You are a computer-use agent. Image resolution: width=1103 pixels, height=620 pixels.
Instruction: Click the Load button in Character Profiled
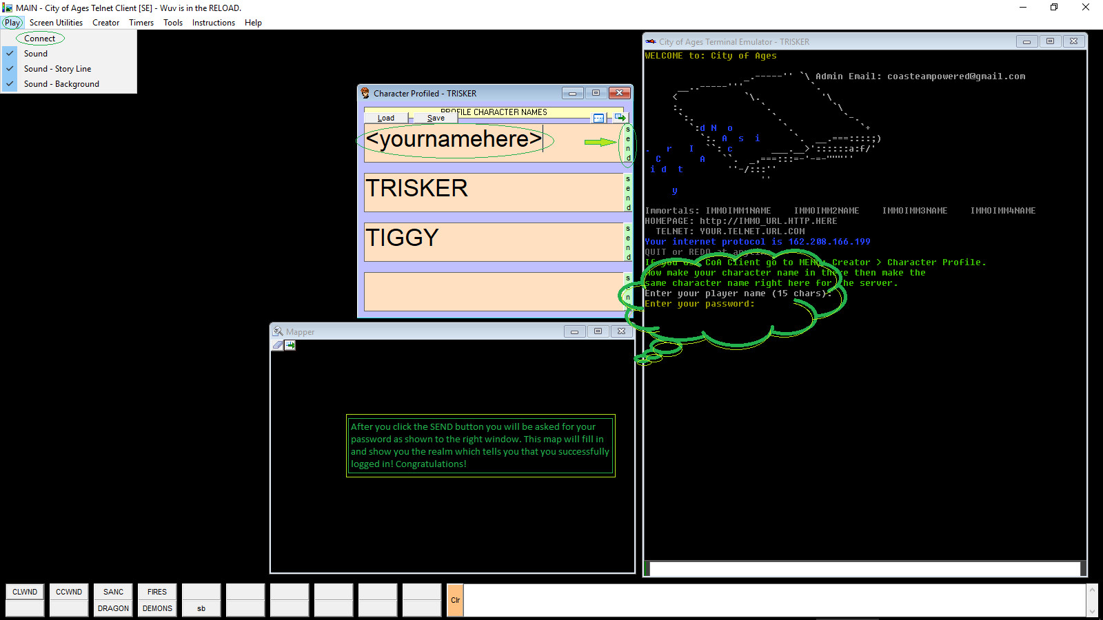(386, 117)
